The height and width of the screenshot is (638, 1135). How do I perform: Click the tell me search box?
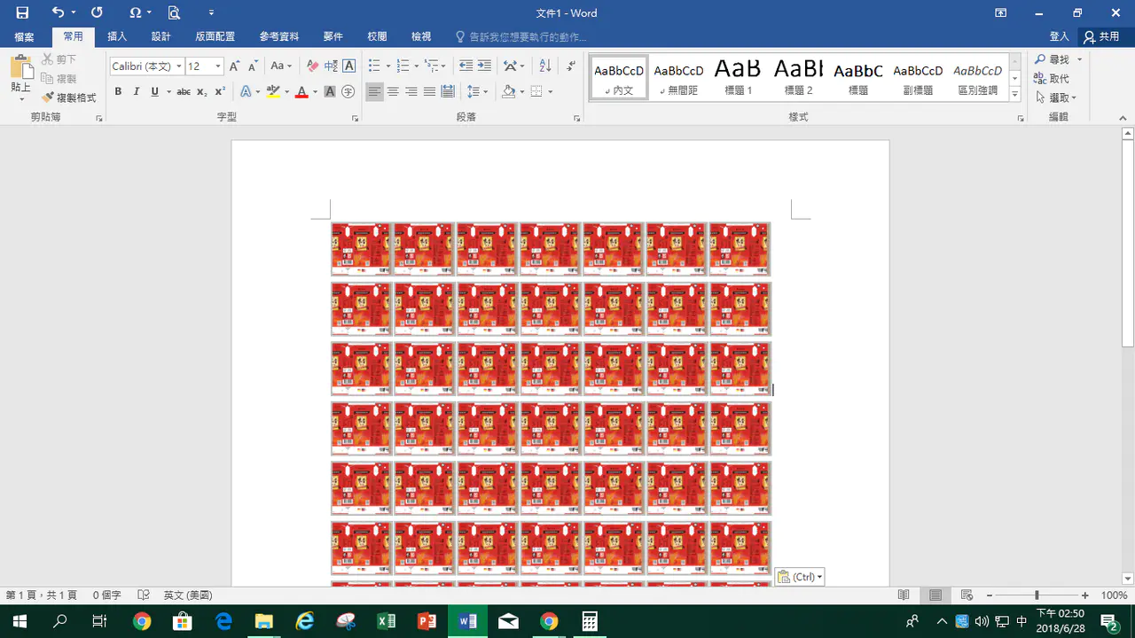coord(521,37)
